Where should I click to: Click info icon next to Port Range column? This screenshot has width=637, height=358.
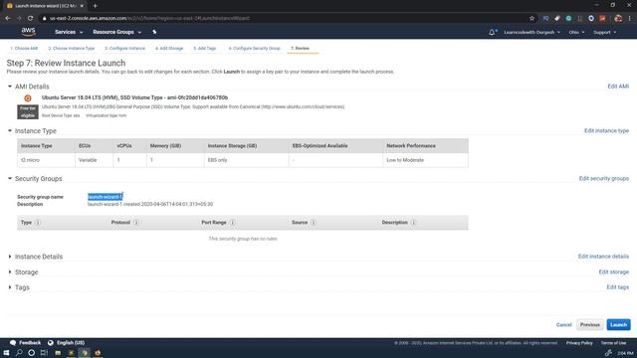pyautogui.click(x=232, y=223)
